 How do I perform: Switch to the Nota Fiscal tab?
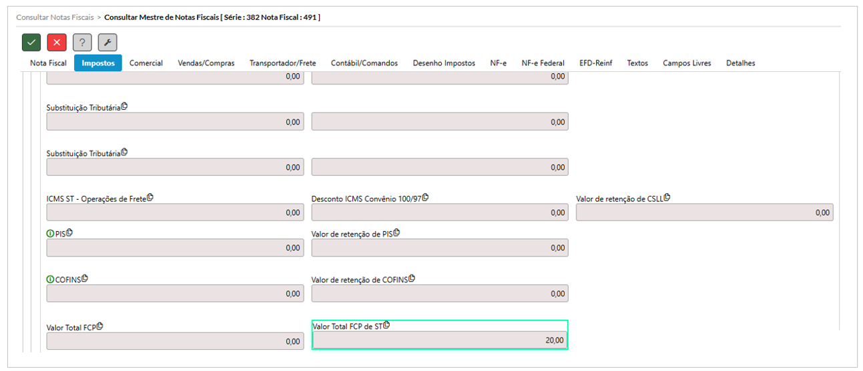[48, 63]
